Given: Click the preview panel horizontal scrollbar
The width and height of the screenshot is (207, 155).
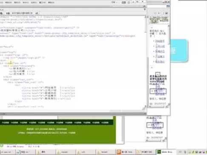Looking at the screenshot, I should click(x=158, y=106).
